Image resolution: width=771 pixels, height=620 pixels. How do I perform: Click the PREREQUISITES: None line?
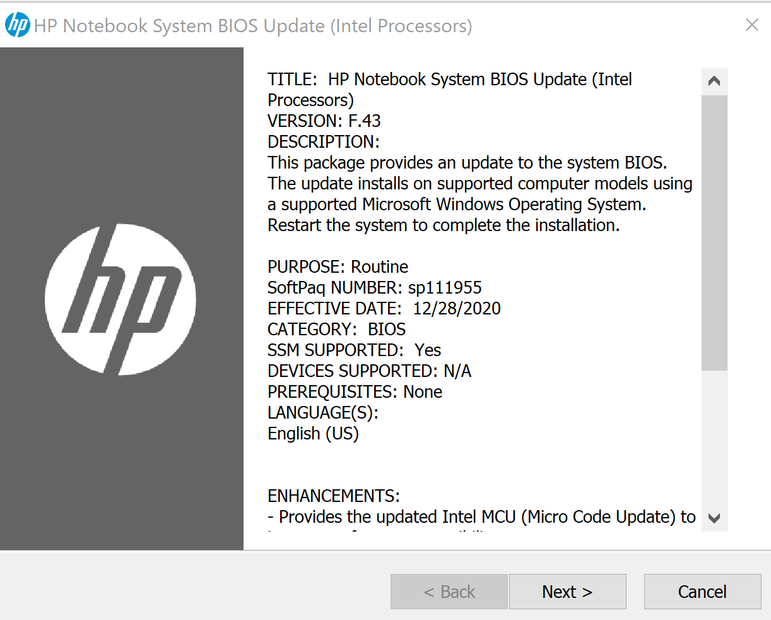(x=355, y=391)
